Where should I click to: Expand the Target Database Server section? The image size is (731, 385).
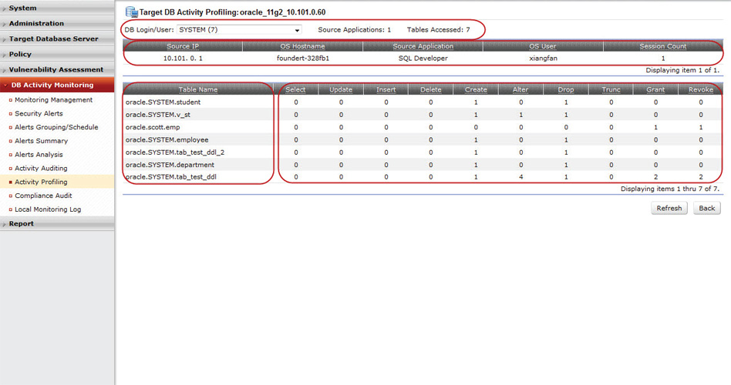point(57,38)
